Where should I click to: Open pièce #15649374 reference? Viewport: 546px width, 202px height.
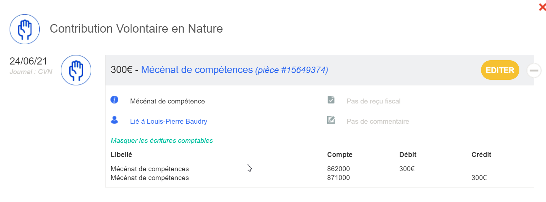coord(292,71)
